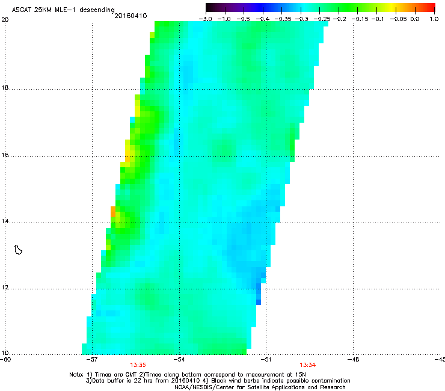445x391 pixels.
Task: Click the color bar label -3.0
Action: click(205, 19)
